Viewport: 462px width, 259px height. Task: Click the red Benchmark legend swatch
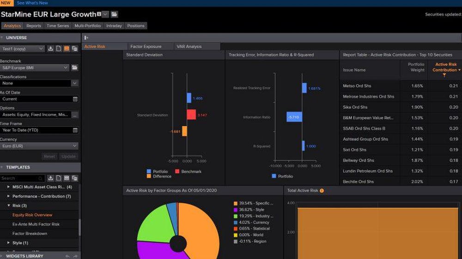point(177,171)
